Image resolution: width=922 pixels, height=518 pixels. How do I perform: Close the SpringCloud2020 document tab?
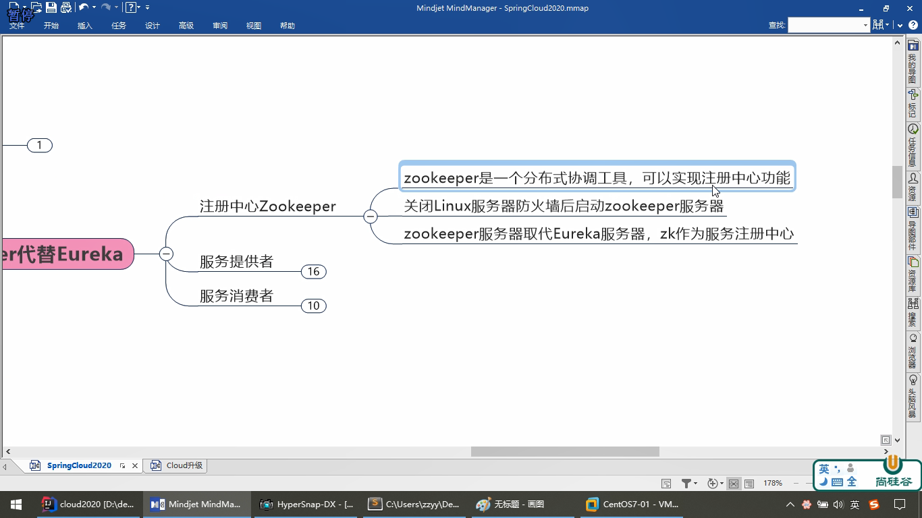point(135,465)
